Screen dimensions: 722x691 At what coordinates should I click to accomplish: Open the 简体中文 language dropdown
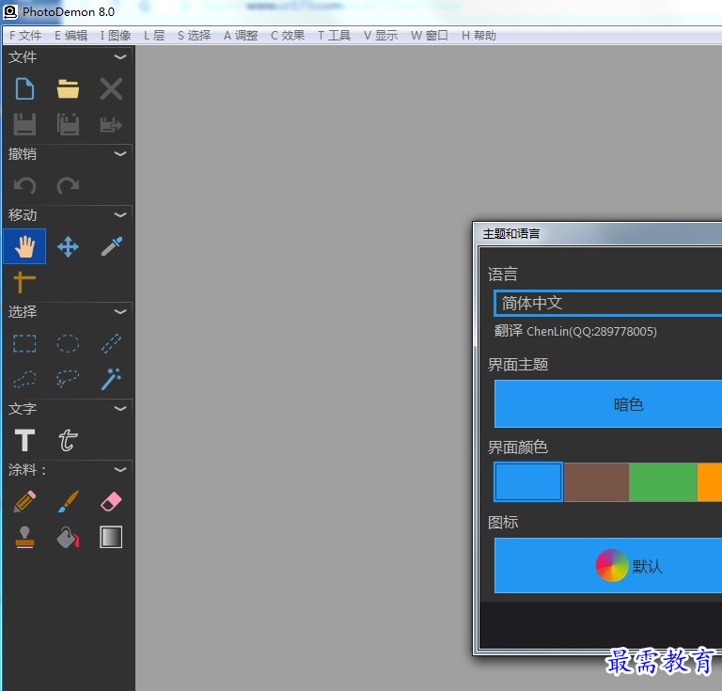click(608, 303)
